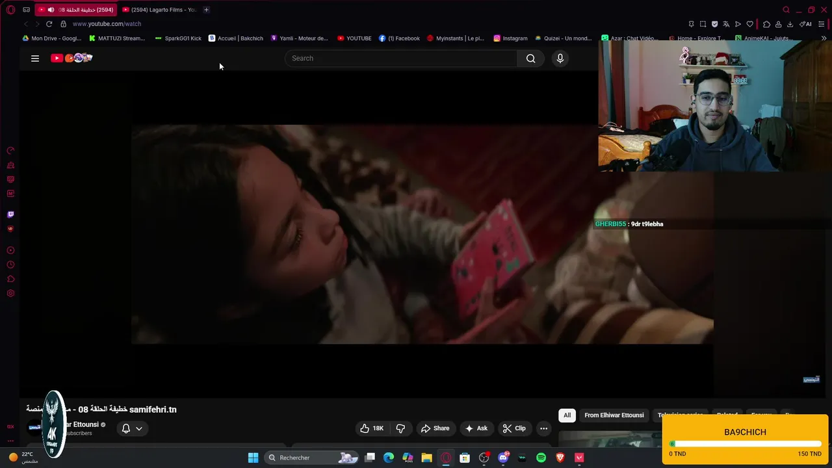The image size is (832, 468).
Task: Open the YouTube hamburger guide menu
Action: pos(35,58)
